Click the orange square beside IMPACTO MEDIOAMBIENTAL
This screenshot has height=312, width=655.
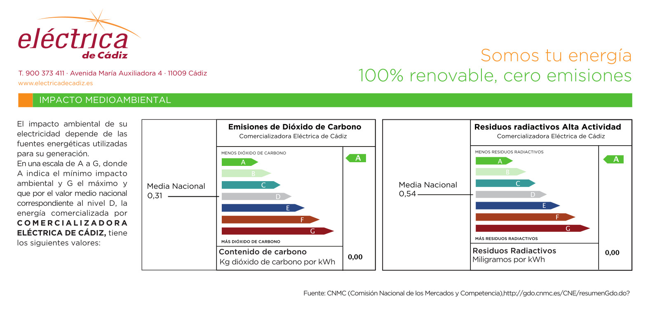pyautogui.click(x=26, y=100)
